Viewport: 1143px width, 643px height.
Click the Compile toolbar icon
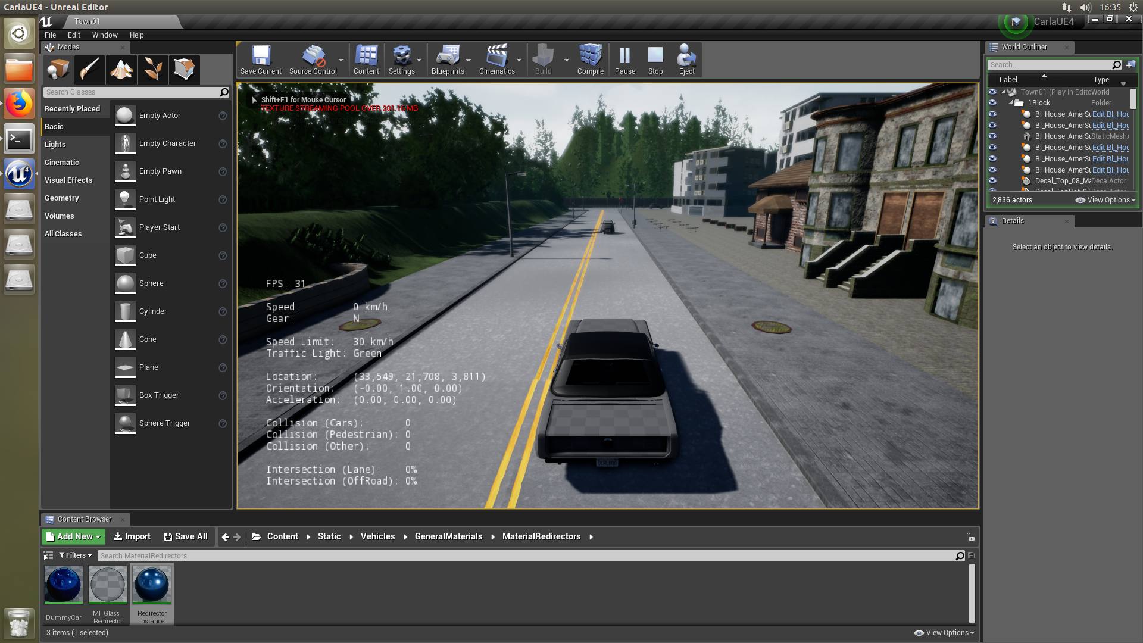click(590, 59)
